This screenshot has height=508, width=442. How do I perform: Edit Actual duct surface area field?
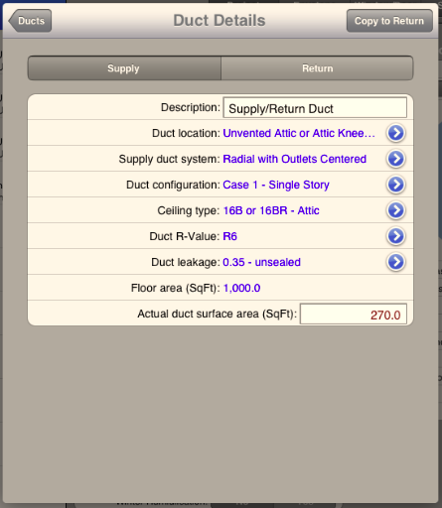click(354, 314)
